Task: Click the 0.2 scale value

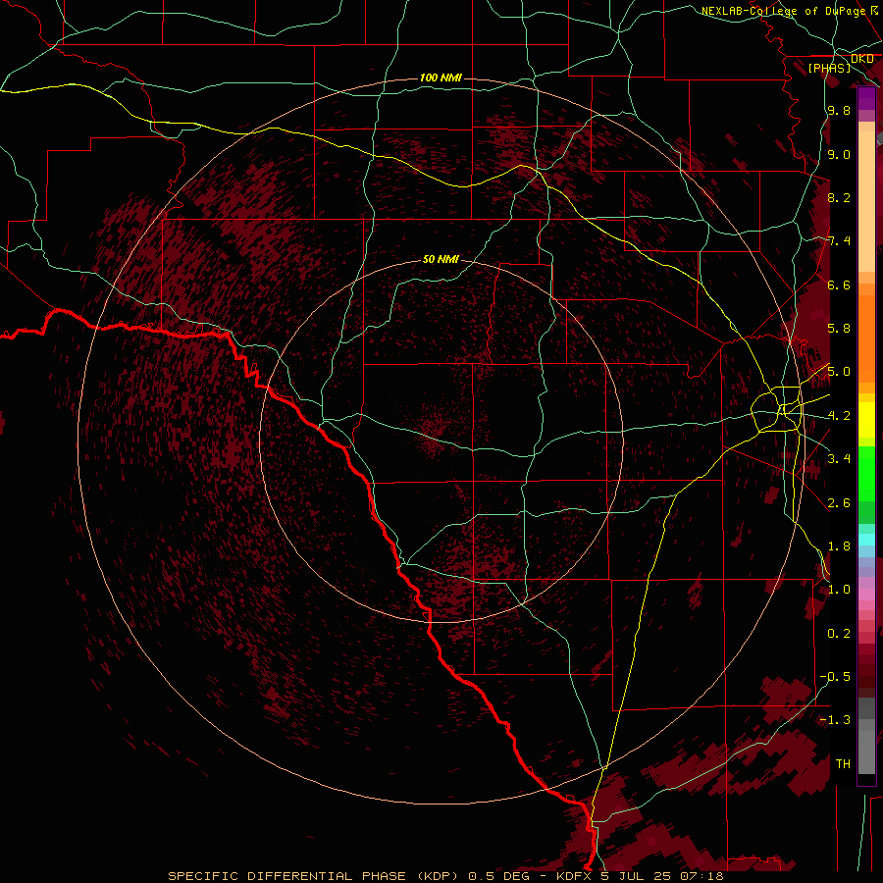Action: point(839,634)
